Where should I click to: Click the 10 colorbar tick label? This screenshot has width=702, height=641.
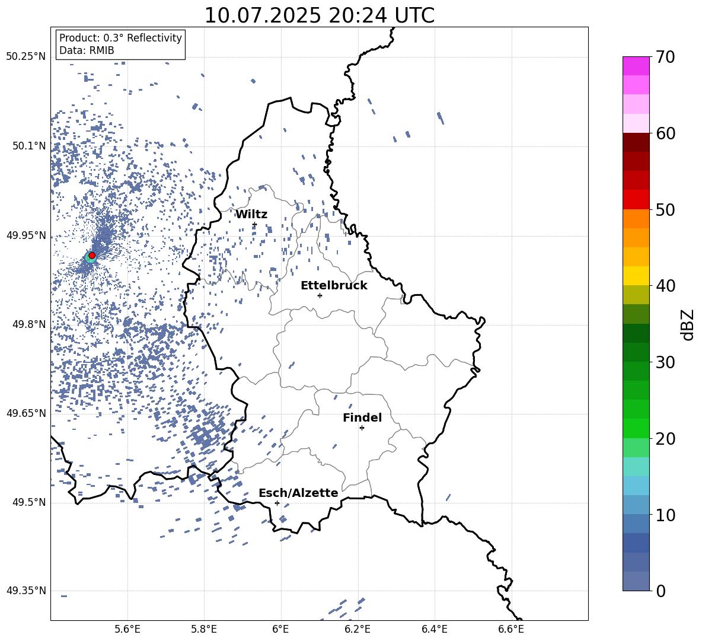coord(665,515)
